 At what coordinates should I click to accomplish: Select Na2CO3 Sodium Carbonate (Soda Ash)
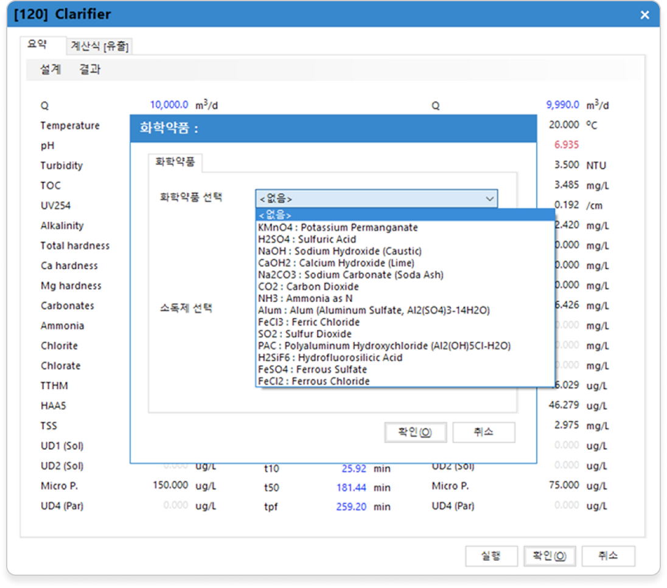(x=351, y=275)
